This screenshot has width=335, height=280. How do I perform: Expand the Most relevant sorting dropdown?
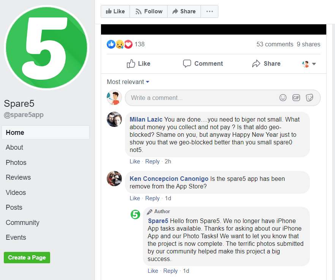pyautogui.click(x=128, y=82)
